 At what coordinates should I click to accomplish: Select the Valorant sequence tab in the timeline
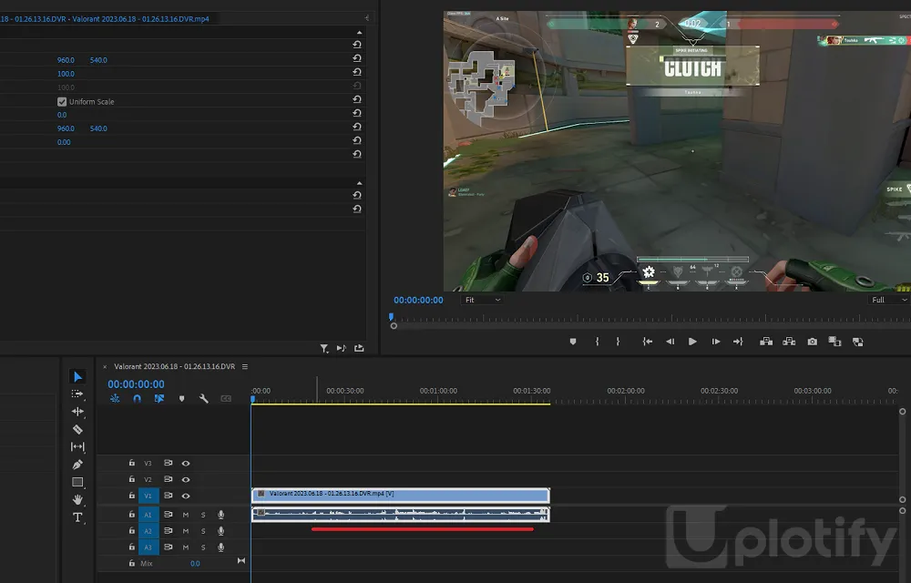[x=174, y=366]
